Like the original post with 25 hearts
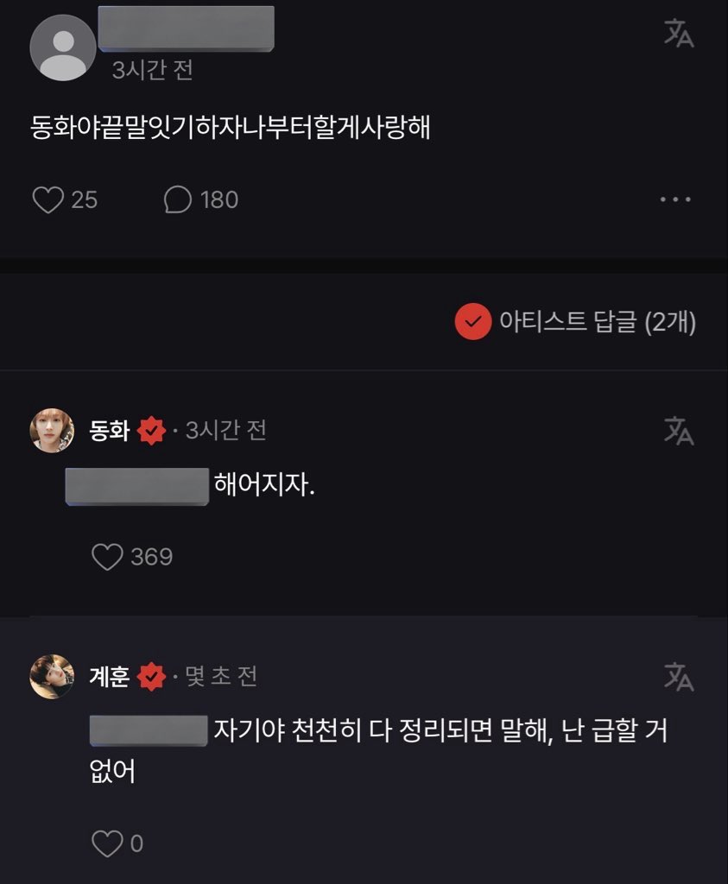This screenshot has width=728, height=884. pos(48,200)
